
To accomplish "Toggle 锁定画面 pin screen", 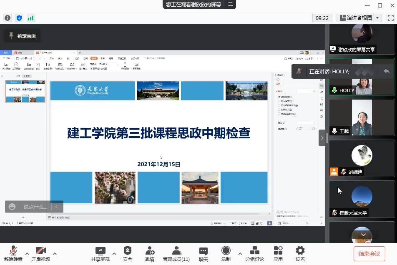I will (23, 36).
